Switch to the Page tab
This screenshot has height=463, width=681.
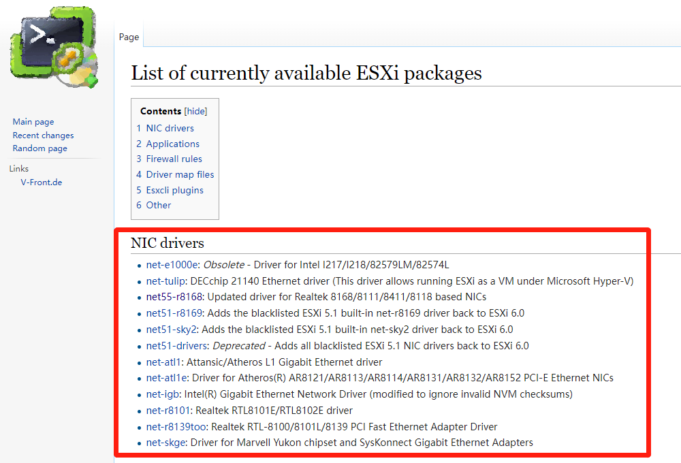pos(129,37)
